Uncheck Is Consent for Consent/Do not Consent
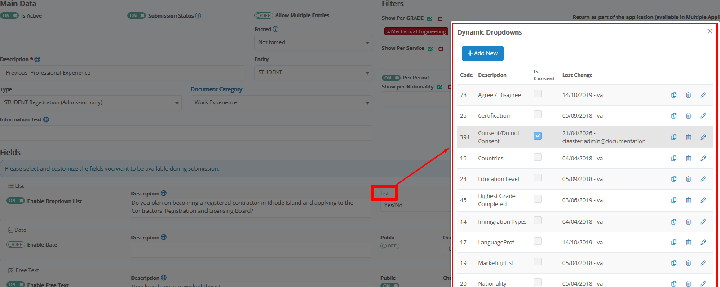The image size is (720, 287). point(538,136)
